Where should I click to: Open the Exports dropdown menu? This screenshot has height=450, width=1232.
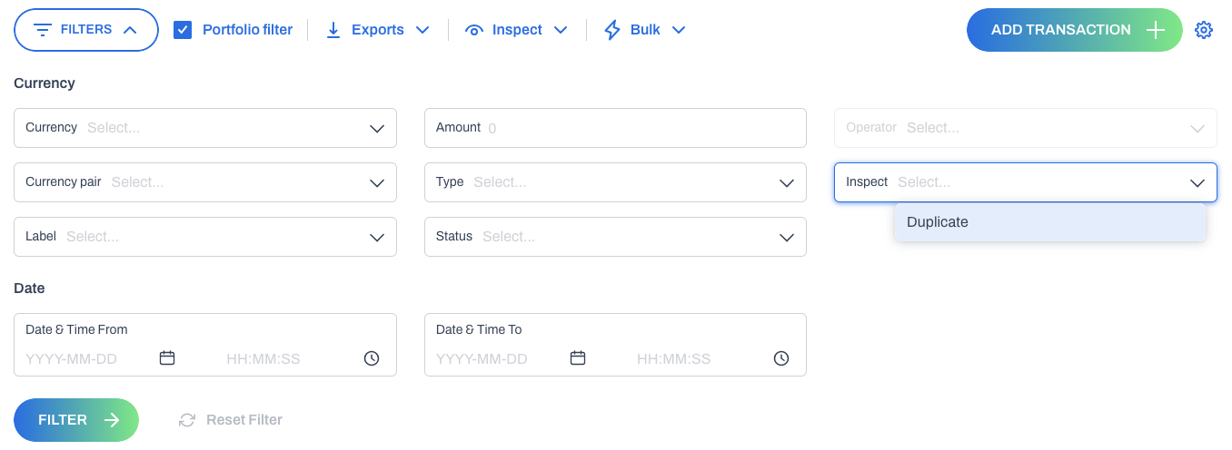[377, 30]
